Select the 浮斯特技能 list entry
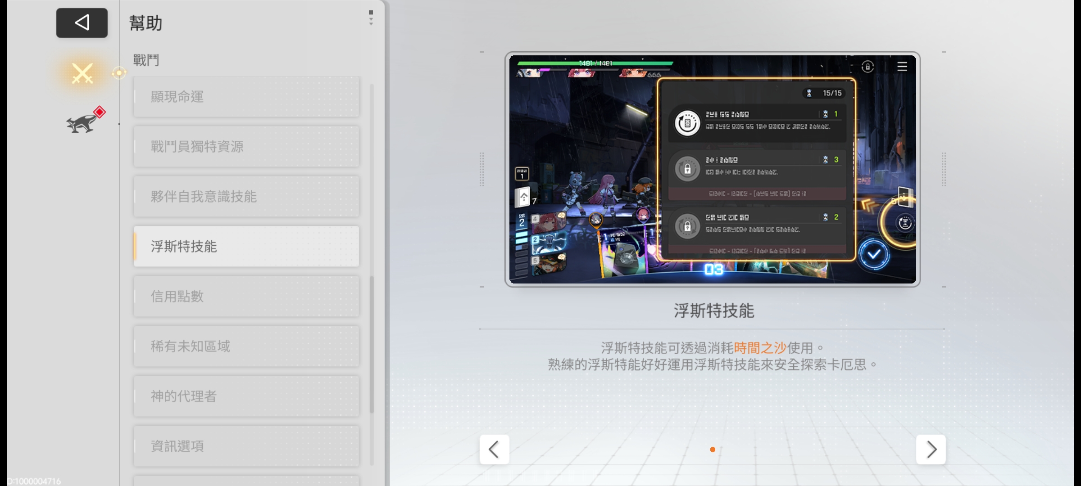The height and width of the screenshot is (486, 1081). point(246,247)
